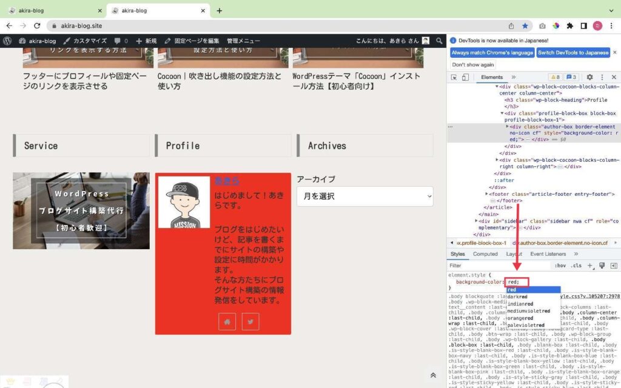Click the scroll-to-top double chevron button
The image size is (621, 388).
(x=433, y=375)
